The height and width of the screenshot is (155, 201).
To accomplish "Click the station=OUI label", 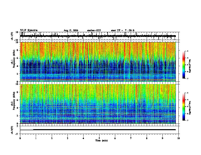I will [94, 30].
